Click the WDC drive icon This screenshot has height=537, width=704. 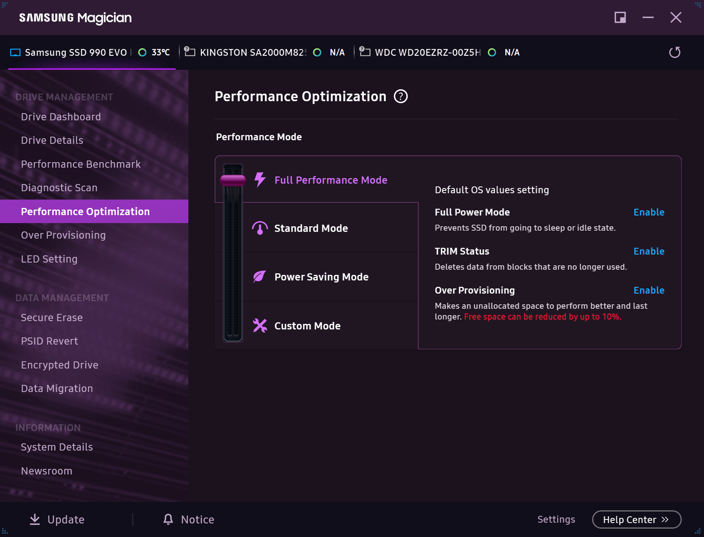click(x=365, y=51)
